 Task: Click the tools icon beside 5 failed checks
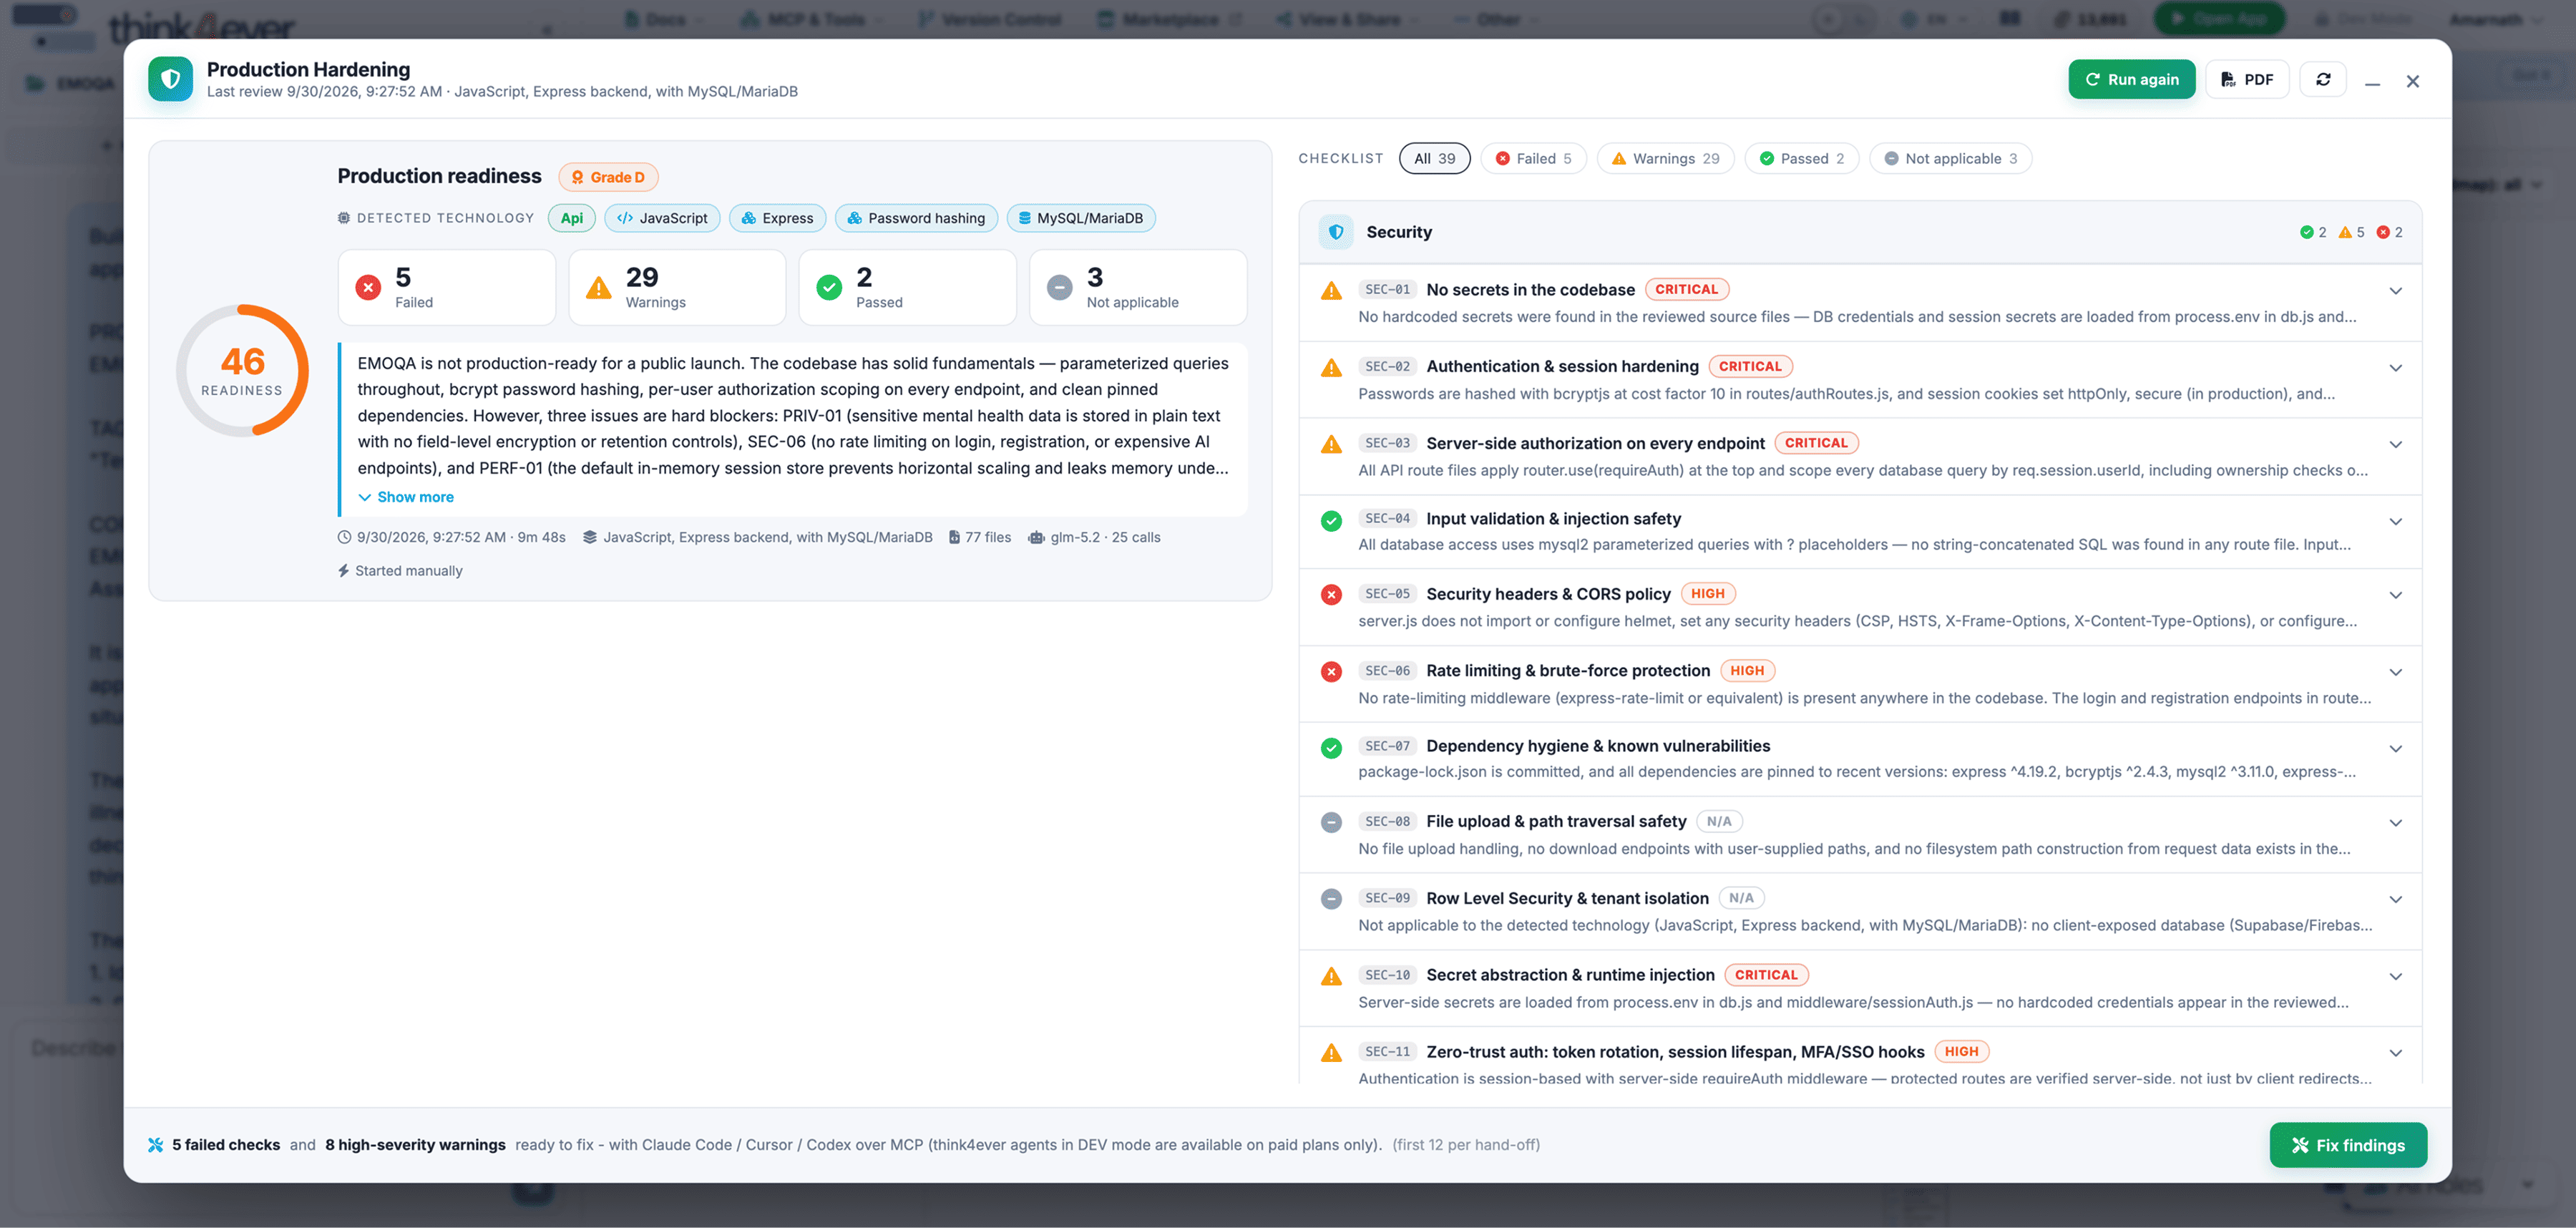pyautogui.click(x=155, y=1145)
